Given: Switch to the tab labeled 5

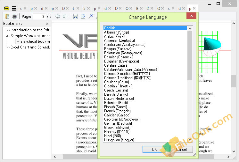Looking at the screenshot, I should pyautogui.click(x=84, y=9).
